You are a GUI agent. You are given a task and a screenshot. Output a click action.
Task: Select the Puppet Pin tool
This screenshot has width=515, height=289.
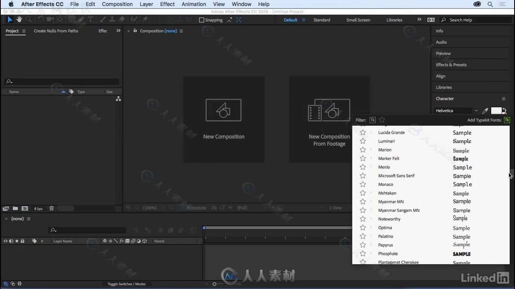145,19
